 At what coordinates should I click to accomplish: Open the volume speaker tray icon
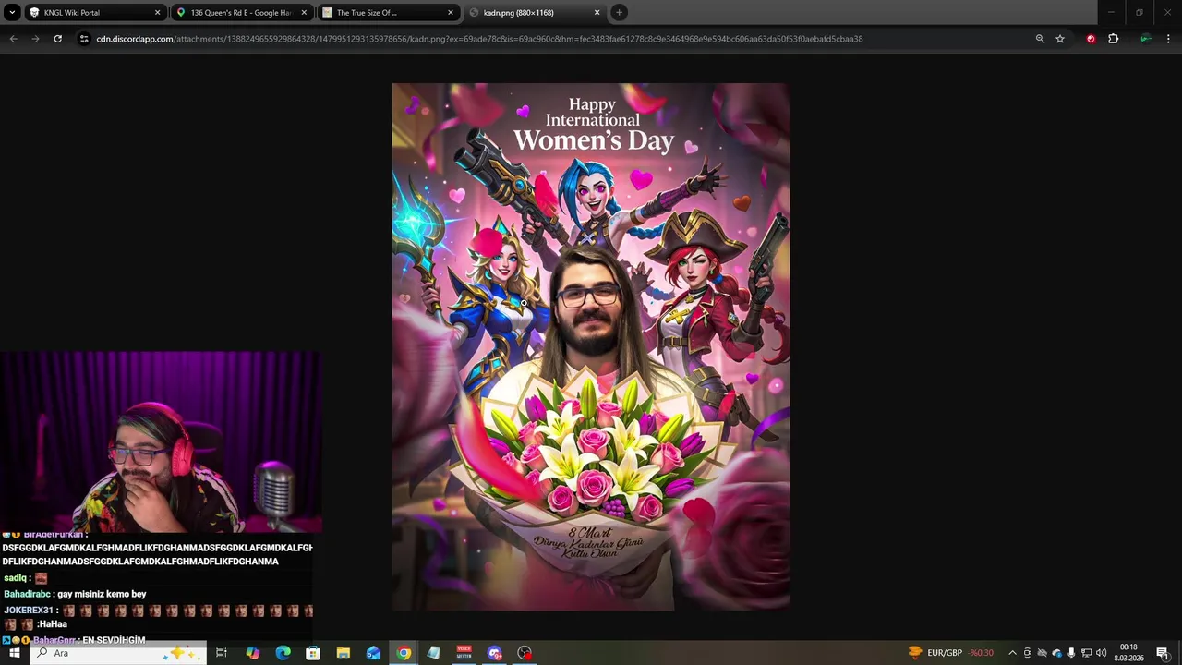[x=1101, y=653]
